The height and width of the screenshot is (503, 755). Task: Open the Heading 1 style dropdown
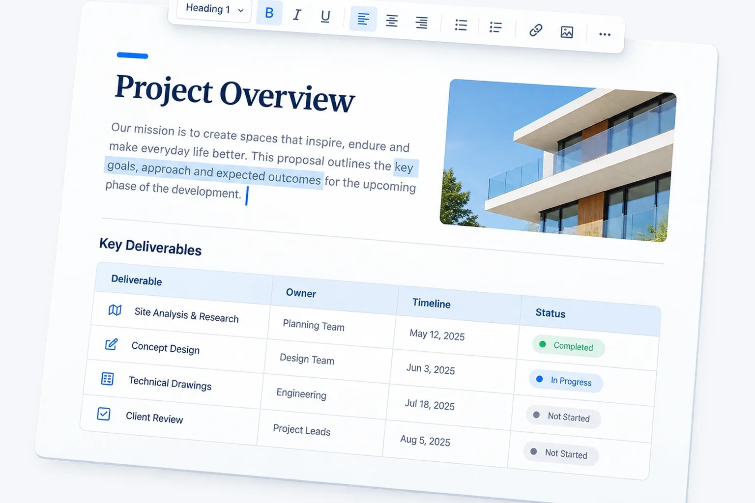[x=214, y=9]
